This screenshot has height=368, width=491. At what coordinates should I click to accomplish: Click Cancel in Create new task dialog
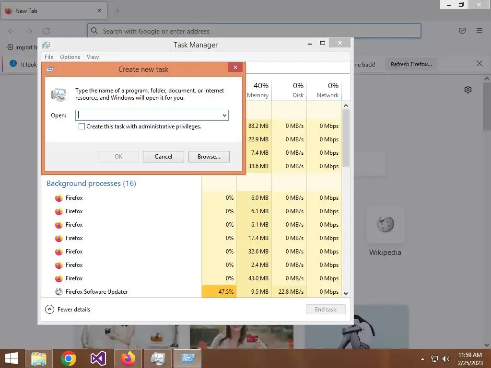[x=164, y=157]
